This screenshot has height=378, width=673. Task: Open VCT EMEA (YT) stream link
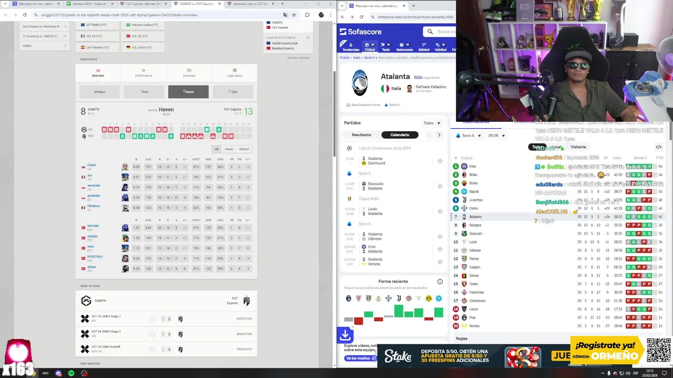pos(97,25)
